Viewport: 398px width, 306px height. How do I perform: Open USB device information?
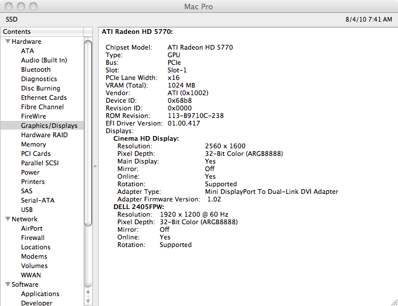(x=27, y=210)
